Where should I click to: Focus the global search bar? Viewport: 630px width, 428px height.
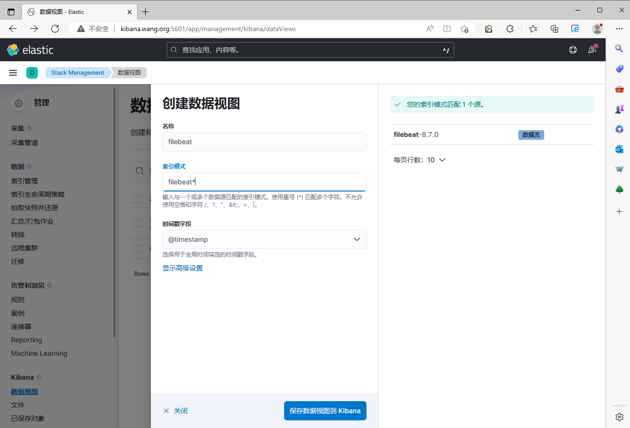coord(310,50)
